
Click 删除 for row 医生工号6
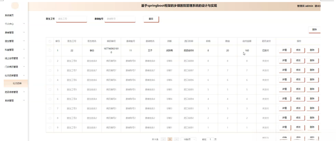point(312,80)
